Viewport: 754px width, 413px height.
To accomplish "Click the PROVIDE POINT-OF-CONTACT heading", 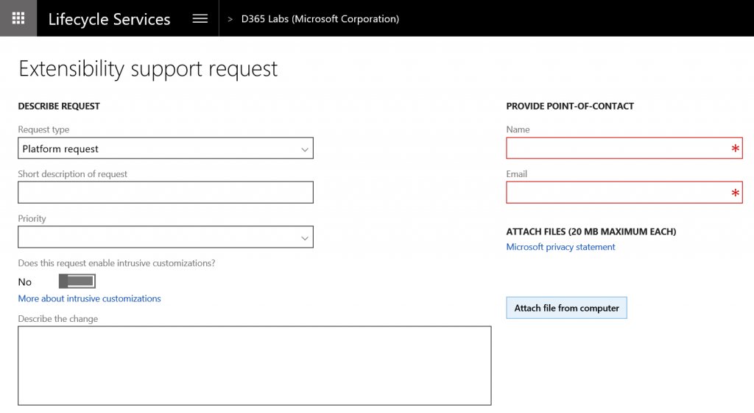I will click(570, 106).
